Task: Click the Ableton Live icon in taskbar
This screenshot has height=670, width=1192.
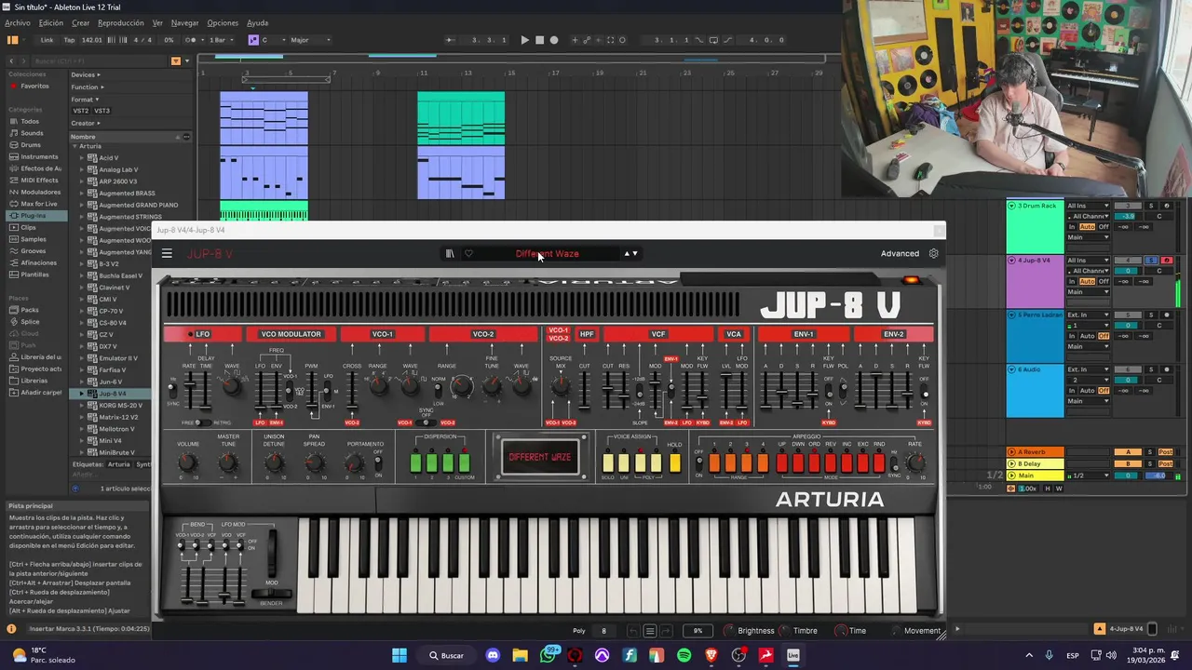Action: pos(793,655)
